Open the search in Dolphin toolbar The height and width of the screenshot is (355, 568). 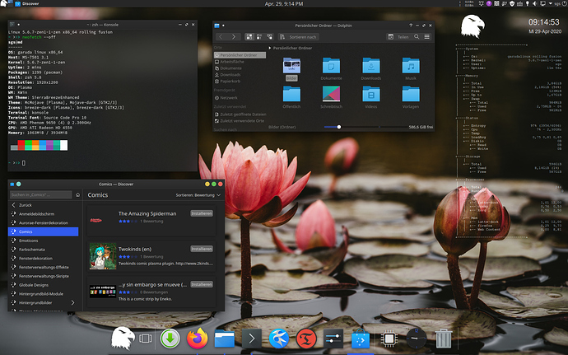[417, 36]
